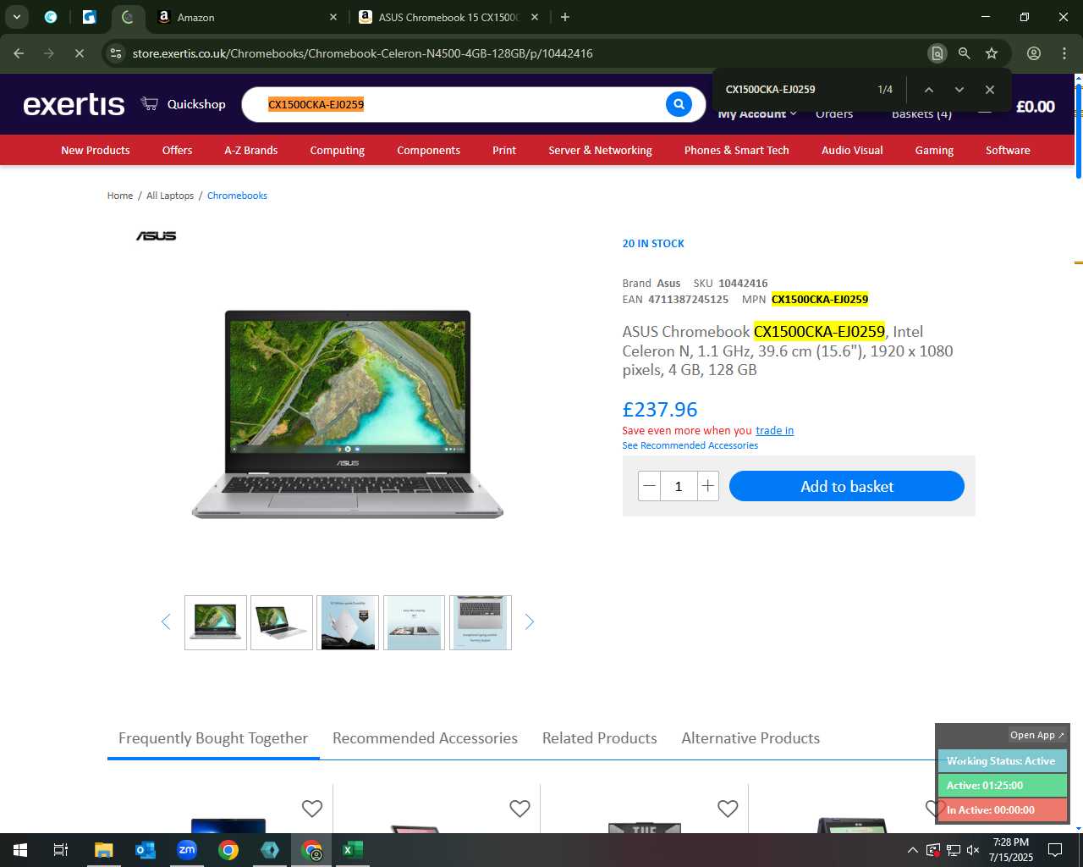Switch to Frequently Bought Together tab
The image size is (1083, 867).
pyautogui.click(x=213, y=738)
